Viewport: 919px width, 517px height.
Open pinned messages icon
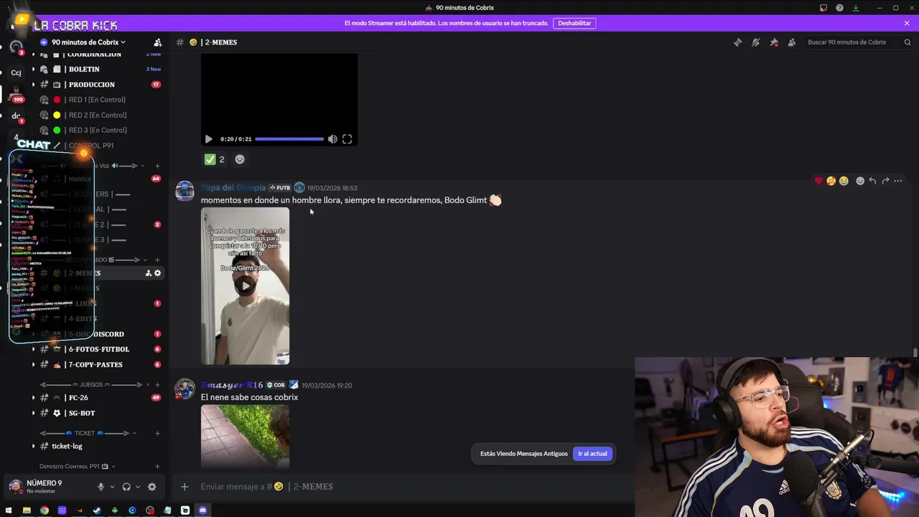pos(774,42)
